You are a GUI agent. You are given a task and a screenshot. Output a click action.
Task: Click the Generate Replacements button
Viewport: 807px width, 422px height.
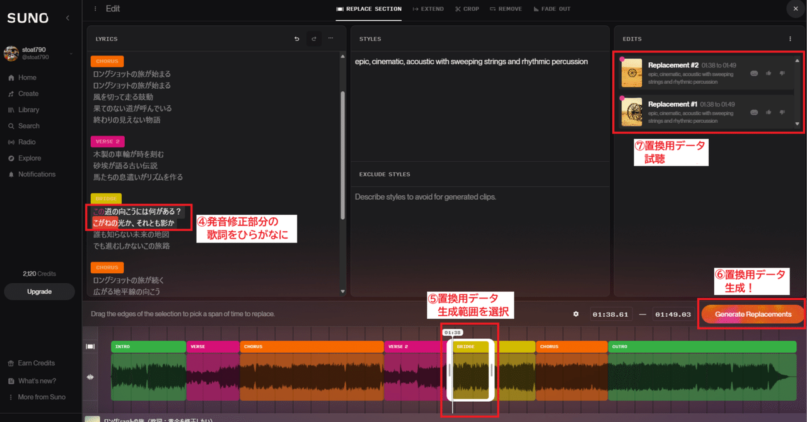pyautogui.click(x=753, y=314)
